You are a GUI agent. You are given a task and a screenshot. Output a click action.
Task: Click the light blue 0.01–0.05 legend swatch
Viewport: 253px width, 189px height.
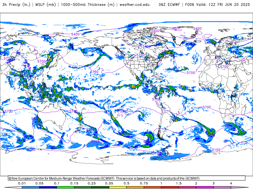pyautogui.click(x=31, y=187)
